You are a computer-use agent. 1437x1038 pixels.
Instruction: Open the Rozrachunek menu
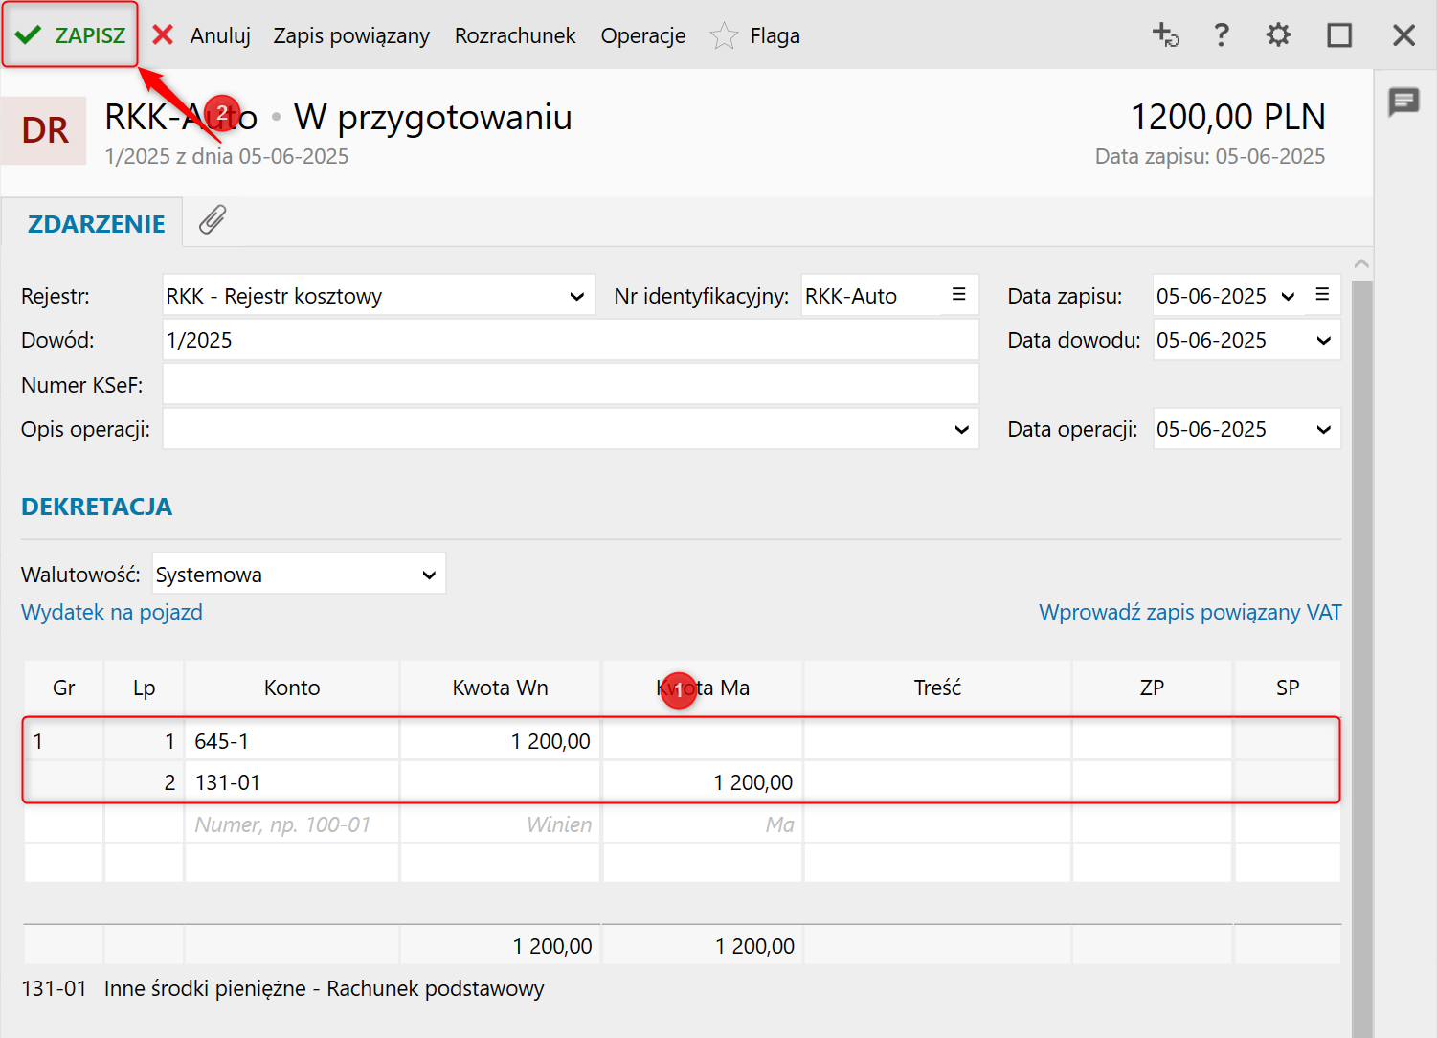point(514,36)
